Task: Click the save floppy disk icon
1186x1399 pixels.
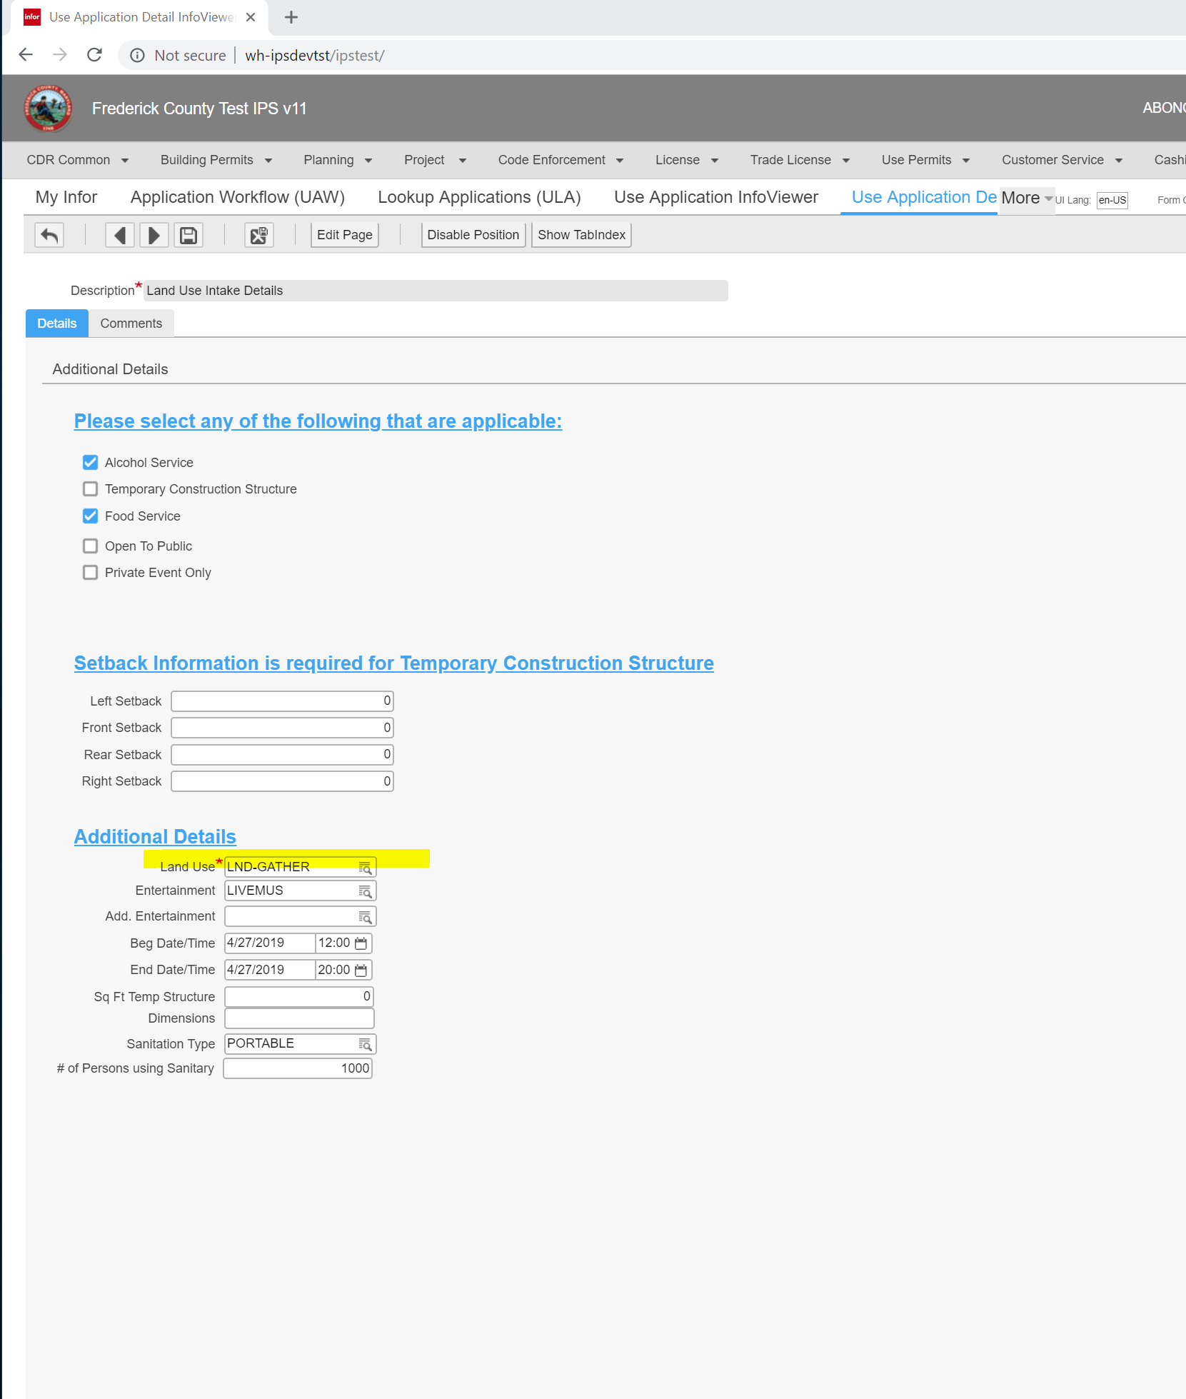Action: pyautogui.click(x=189, y=235)
